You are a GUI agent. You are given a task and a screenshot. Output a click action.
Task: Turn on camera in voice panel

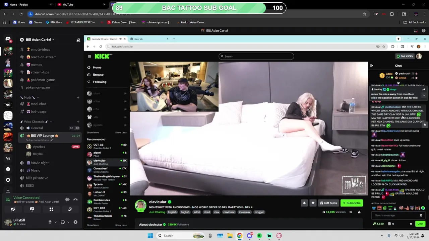click(13, 209)
